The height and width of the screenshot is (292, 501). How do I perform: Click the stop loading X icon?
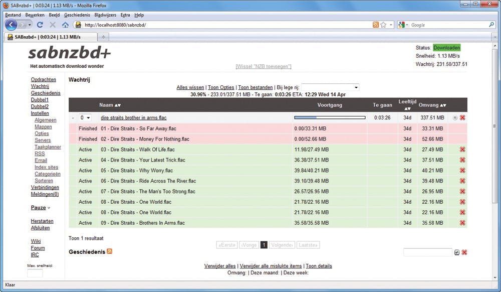[x=53, y=25]
